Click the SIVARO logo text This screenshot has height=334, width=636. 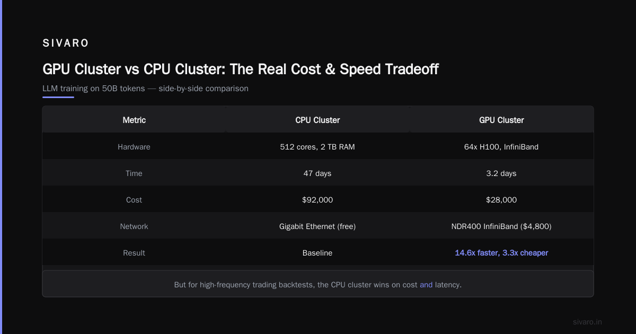[x=66, y=43]
